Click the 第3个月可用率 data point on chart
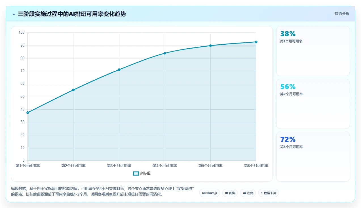The height and width of the screenshot is (208, 361). click(119, 70)
